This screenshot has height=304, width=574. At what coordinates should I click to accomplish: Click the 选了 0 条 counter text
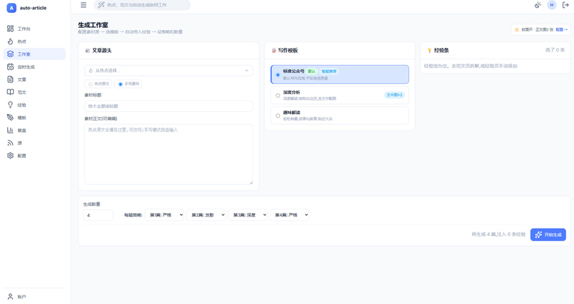555,50
